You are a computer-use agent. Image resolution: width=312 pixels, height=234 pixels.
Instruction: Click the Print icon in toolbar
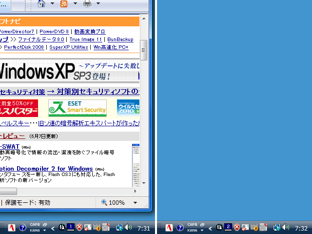click(x=87, y=3)
